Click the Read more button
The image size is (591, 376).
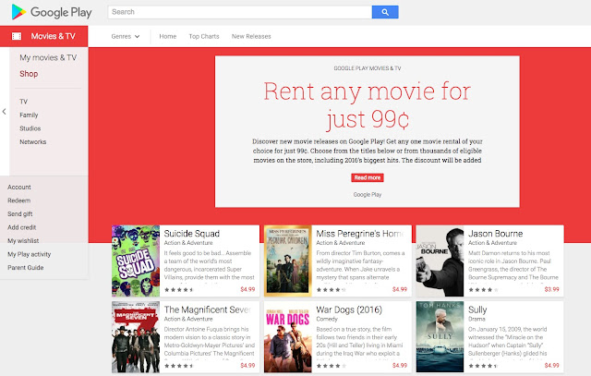point(368,177)
